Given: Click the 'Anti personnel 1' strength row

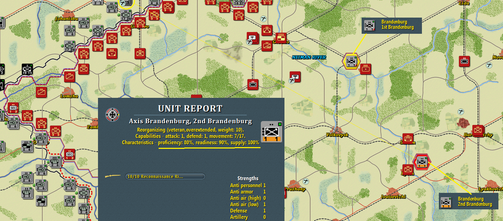Looking at the screenshot, I should click(248, 185).
